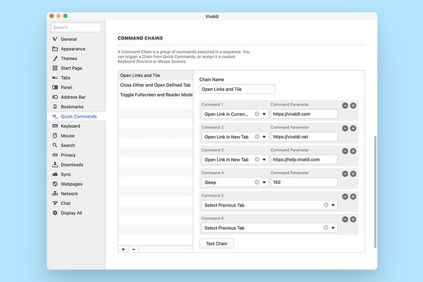Click the Chain Name text field
Image resolution: width=423 pixels, height=282 pixels.
pyautogui.click(x=237, y=90)
